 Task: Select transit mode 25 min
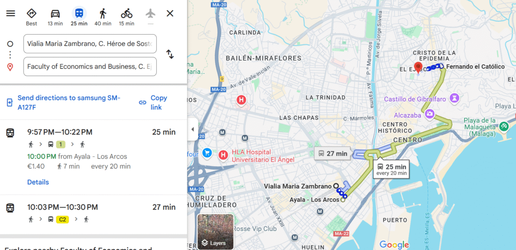coord(79,18)
